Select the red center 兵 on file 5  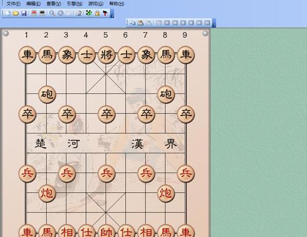pyautogui.click(x=106, y=174)
